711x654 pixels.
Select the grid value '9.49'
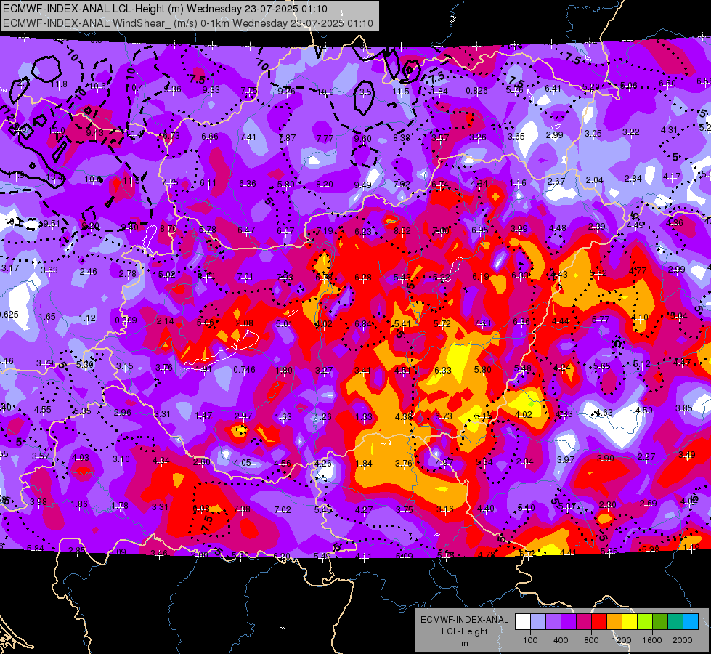(x=362, y=185)
